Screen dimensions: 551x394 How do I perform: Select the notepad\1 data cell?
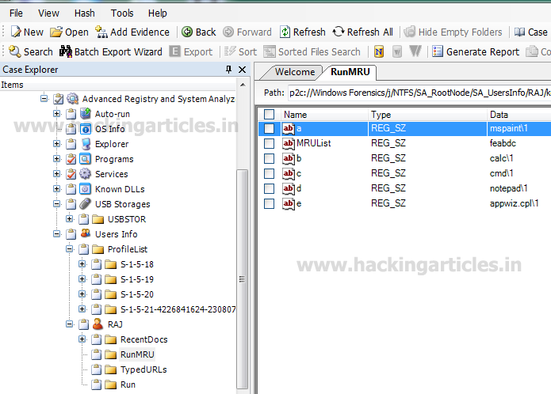click(508, 188)
